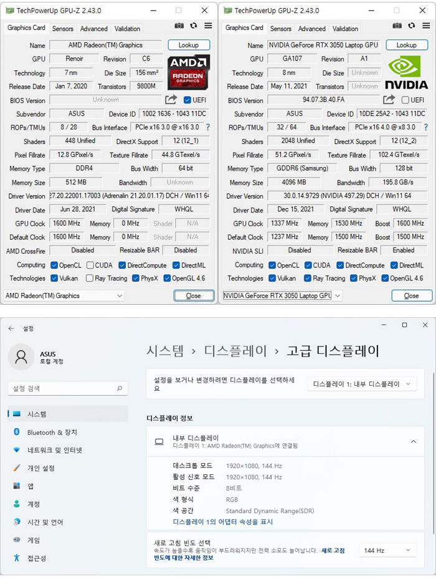The width and height of the screenshot is (436, 579).
Task: Switch to Advanced tab in AMD GPU-Z window
Action: [x=94, y=29]
